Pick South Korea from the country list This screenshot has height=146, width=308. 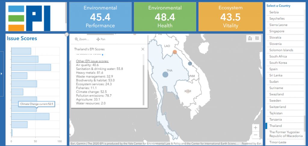click(x=278, y=63)
